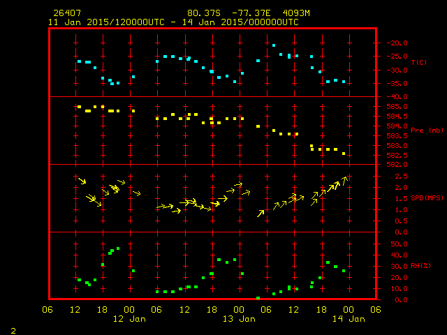Click the -40.0 temperature tick label
The width and height of the screenshot is (447, 335).
[x=397, y=97]
